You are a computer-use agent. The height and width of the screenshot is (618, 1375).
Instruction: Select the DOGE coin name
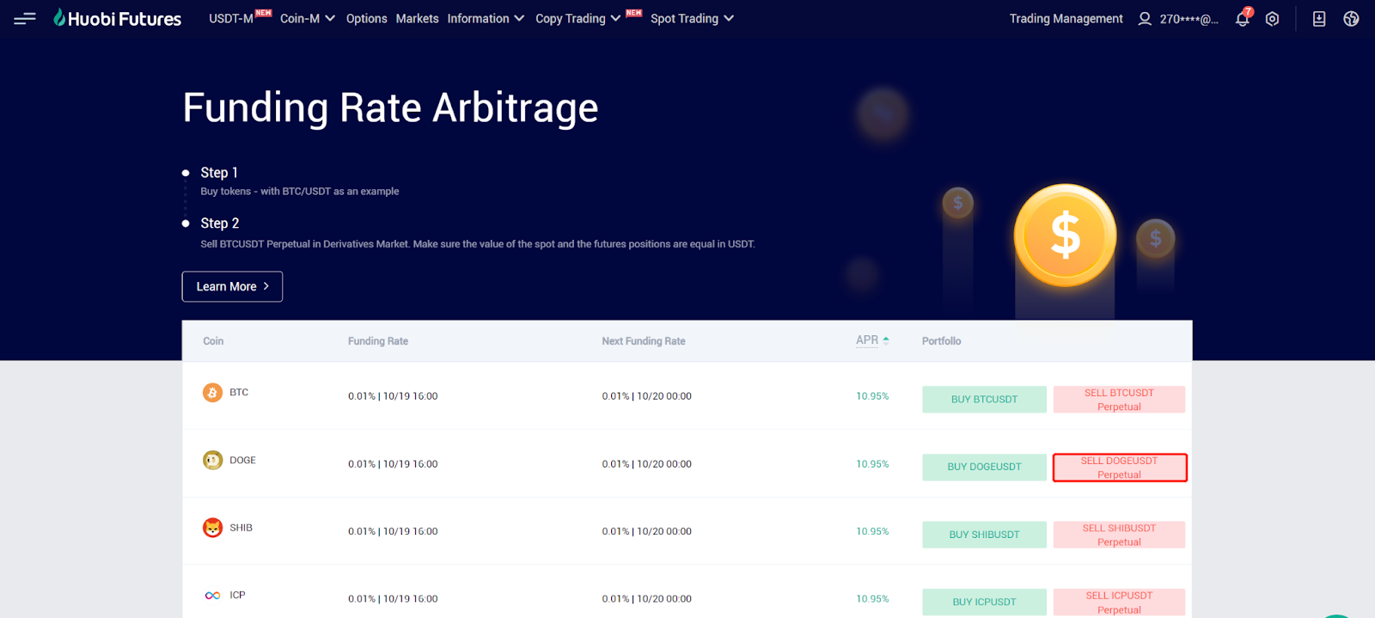tap(242, 460)
